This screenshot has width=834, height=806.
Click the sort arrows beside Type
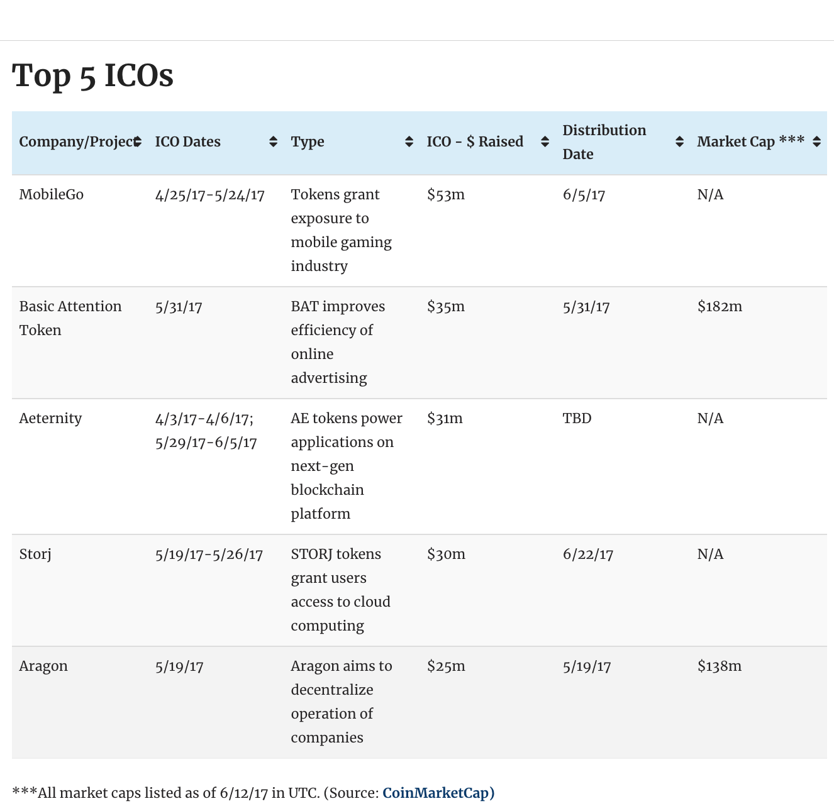point(409,142)
